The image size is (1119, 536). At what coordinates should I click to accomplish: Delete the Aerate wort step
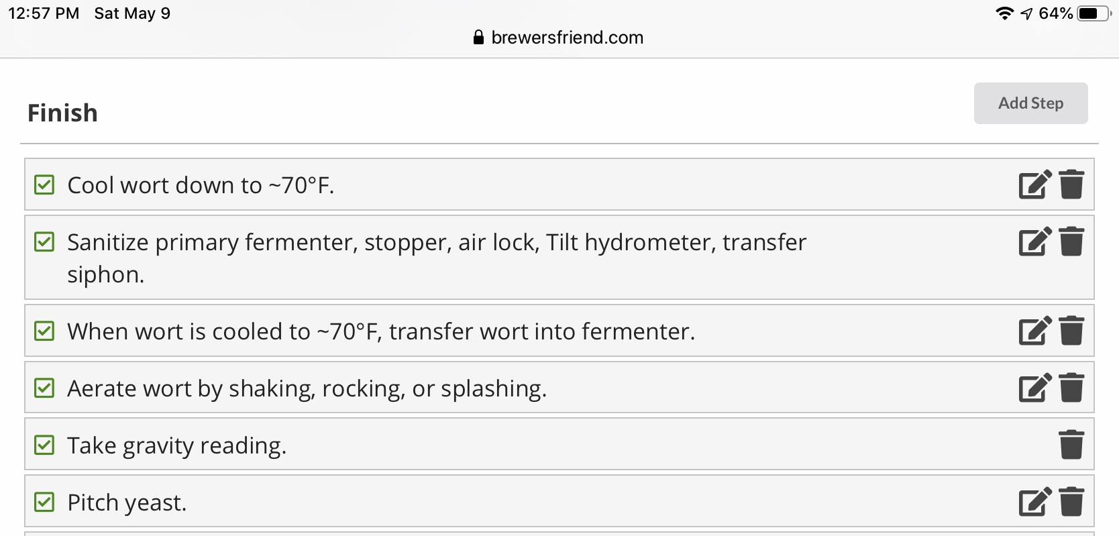[1071, 388]
